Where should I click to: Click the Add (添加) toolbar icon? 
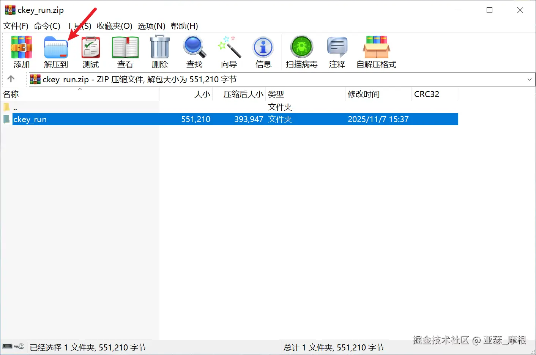tap(22, 47)
